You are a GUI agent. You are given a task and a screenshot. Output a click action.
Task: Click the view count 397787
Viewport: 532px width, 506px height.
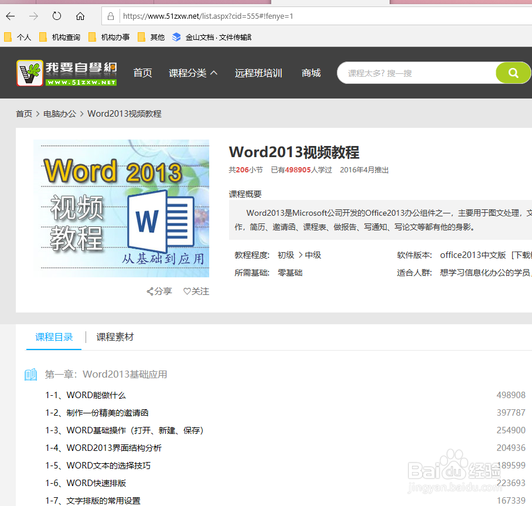pos(511,413)
